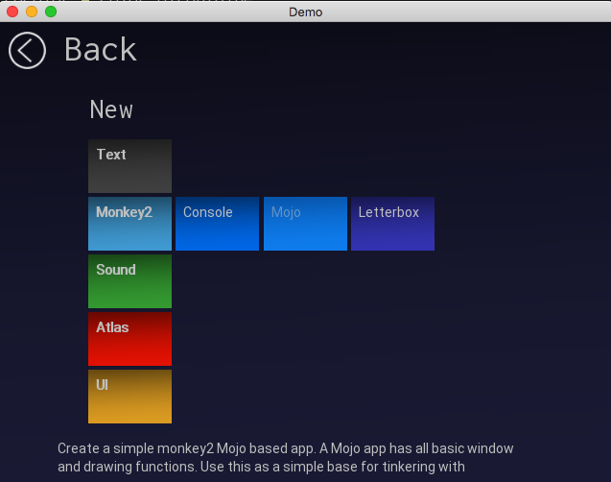Open the green Sound category tile
The image size is (611, 482).
click(129, 281)
